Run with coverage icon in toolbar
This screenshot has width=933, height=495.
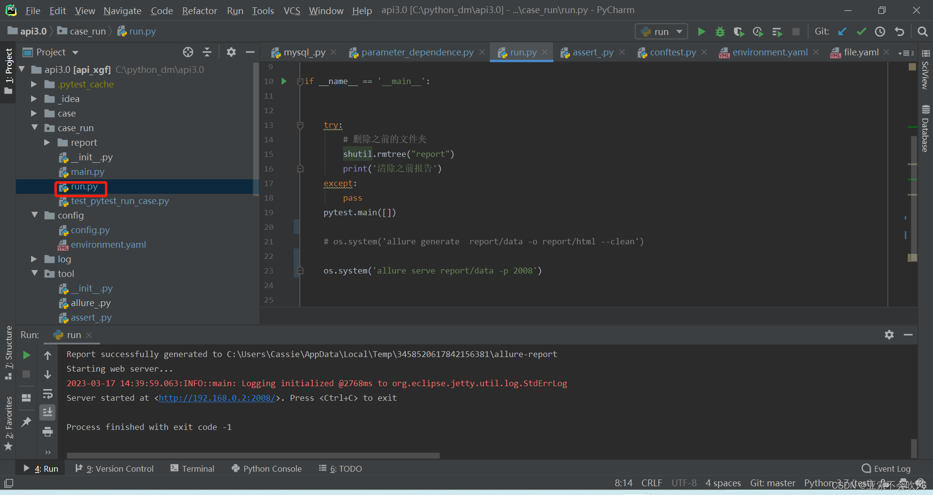tap(739, 32)
